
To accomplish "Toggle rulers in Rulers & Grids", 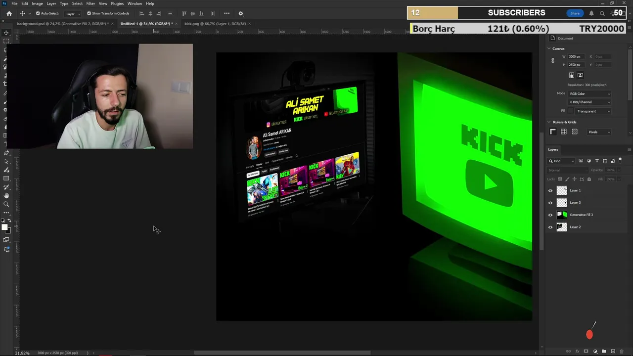I will [553, 132].
